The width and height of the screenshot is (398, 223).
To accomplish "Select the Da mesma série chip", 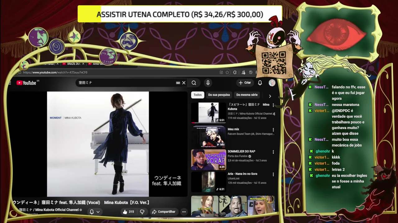I will (x=247, y=95).
